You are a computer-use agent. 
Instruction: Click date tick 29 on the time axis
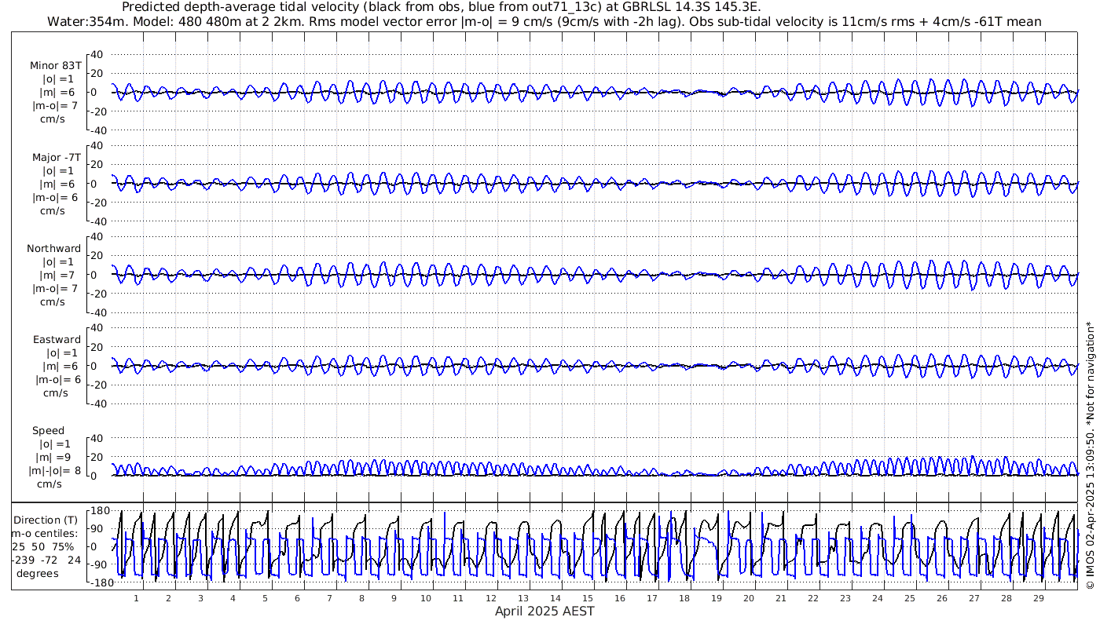coord(1038,598)
